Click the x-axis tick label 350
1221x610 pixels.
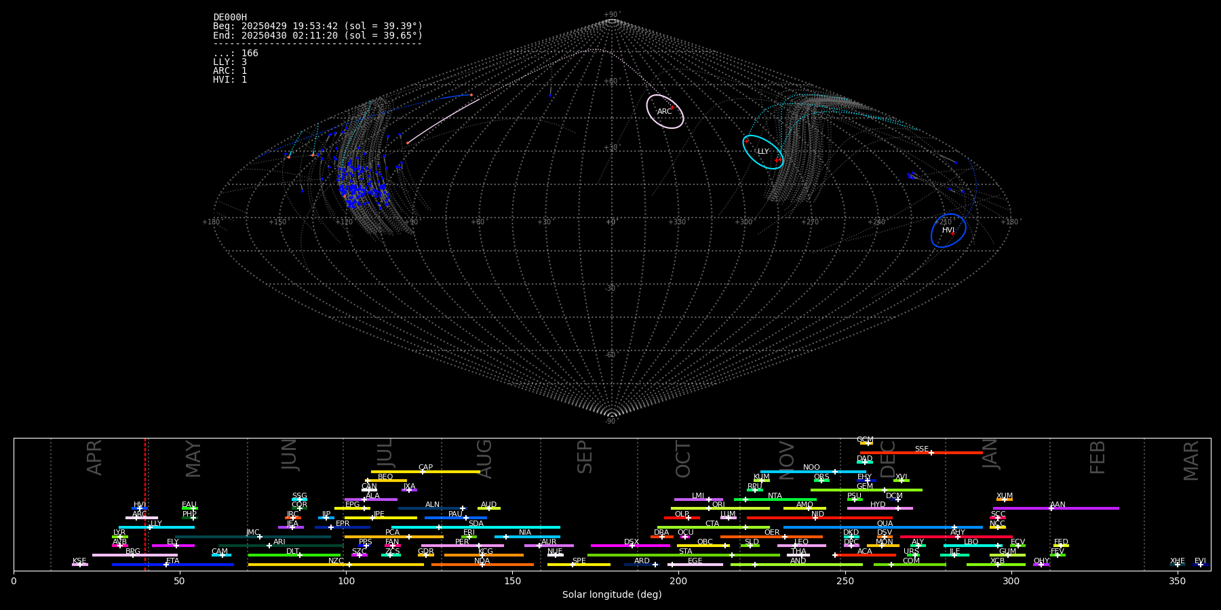pos(1178,581)
